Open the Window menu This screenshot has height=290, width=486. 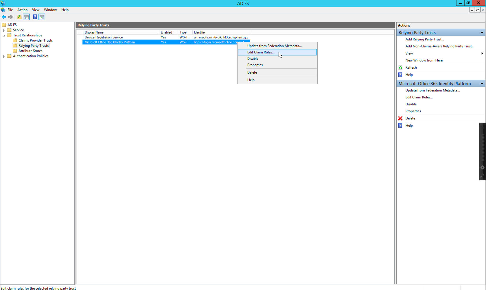(50, 10)
